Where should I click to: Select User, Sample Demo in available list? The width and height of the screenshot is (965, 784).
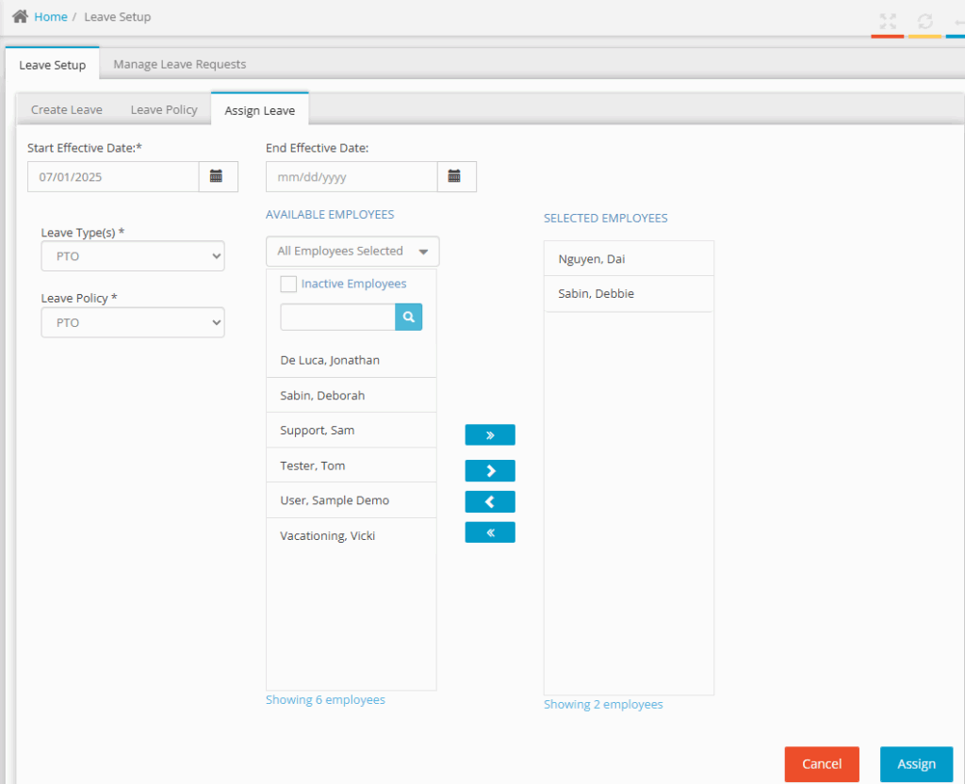(x=352, y=500)
